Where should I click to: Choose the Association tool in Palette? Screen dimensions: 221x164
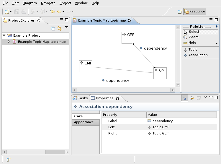[200, 55]
